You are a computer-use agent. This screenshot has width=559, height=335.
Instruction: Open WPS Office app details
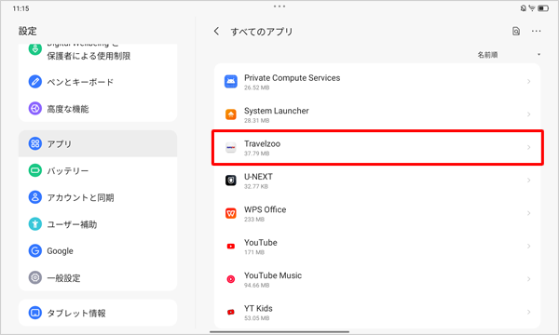(x=377, y=213)
